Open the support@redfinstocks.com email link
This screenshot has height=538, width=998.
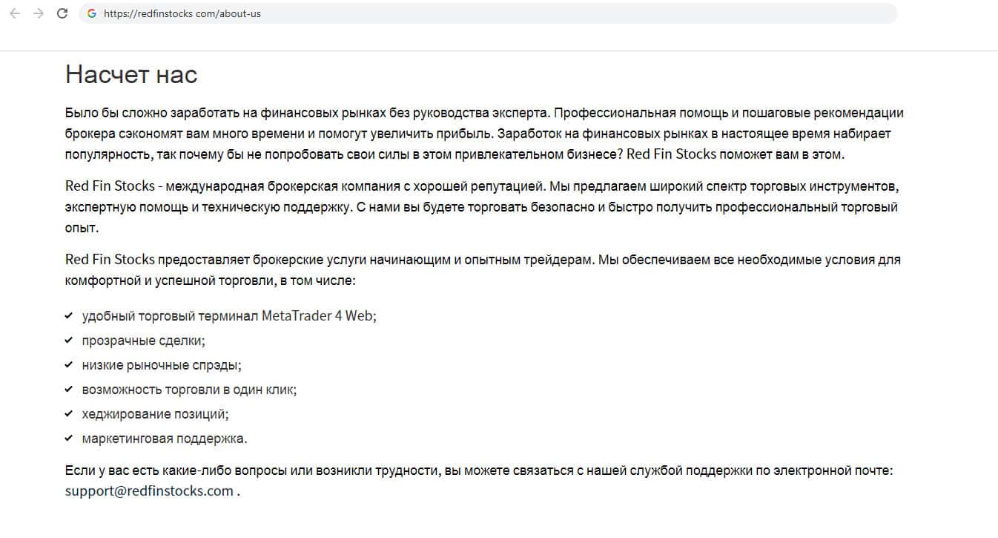[149, 491]
